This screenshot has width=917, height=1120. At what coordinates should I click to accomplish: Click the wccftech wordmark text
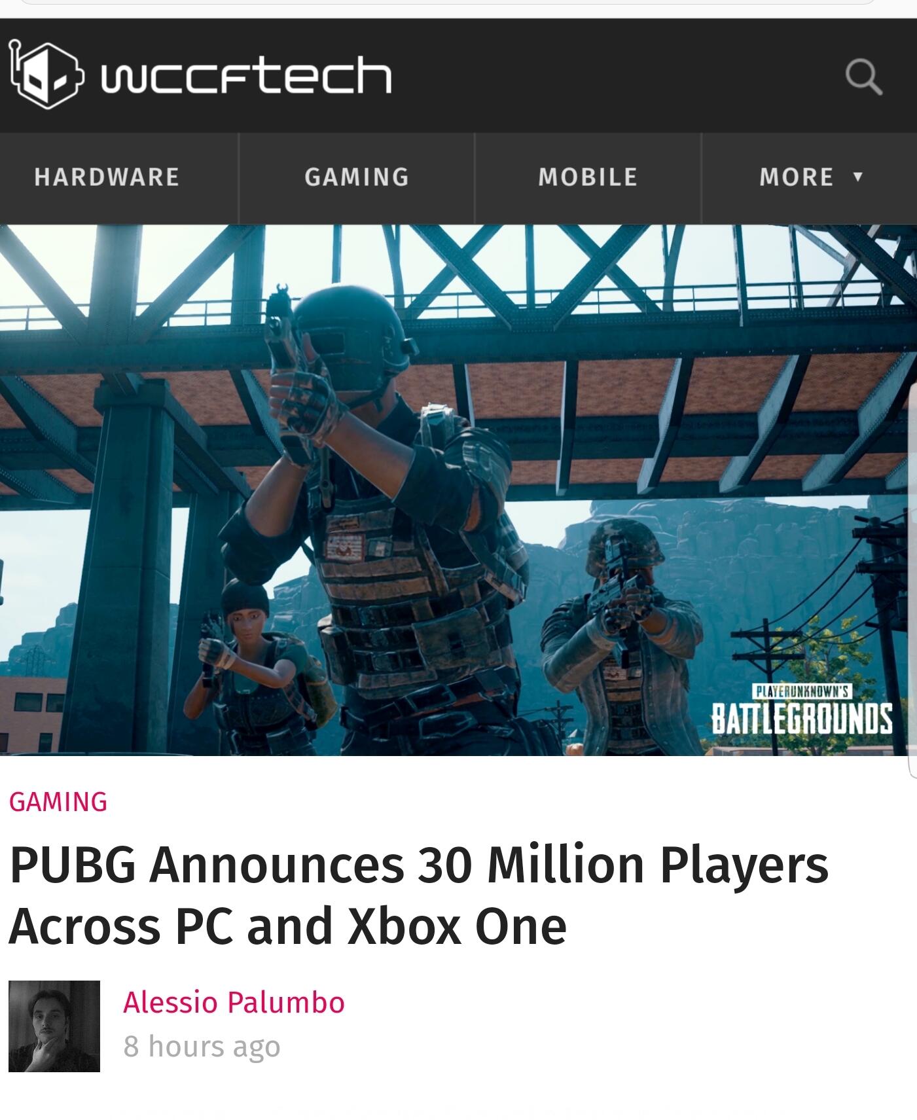[245, 75]
